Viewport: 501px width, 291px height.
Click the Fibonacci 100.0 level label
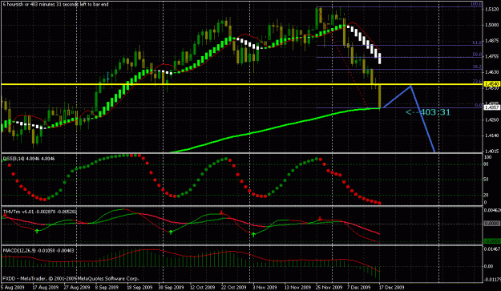[476, 4]
